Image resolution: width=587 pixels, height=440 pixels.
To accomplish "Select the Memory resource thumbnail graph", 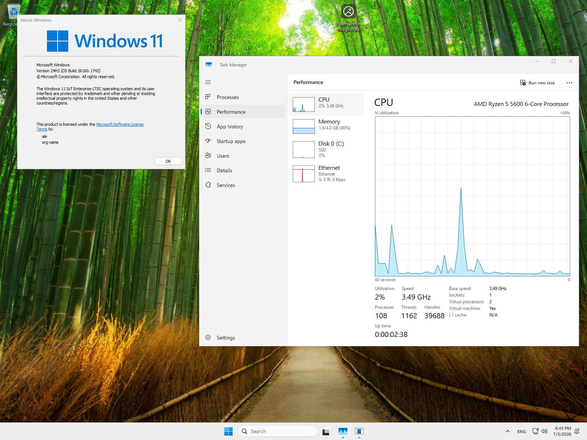I will pos(304,126).
